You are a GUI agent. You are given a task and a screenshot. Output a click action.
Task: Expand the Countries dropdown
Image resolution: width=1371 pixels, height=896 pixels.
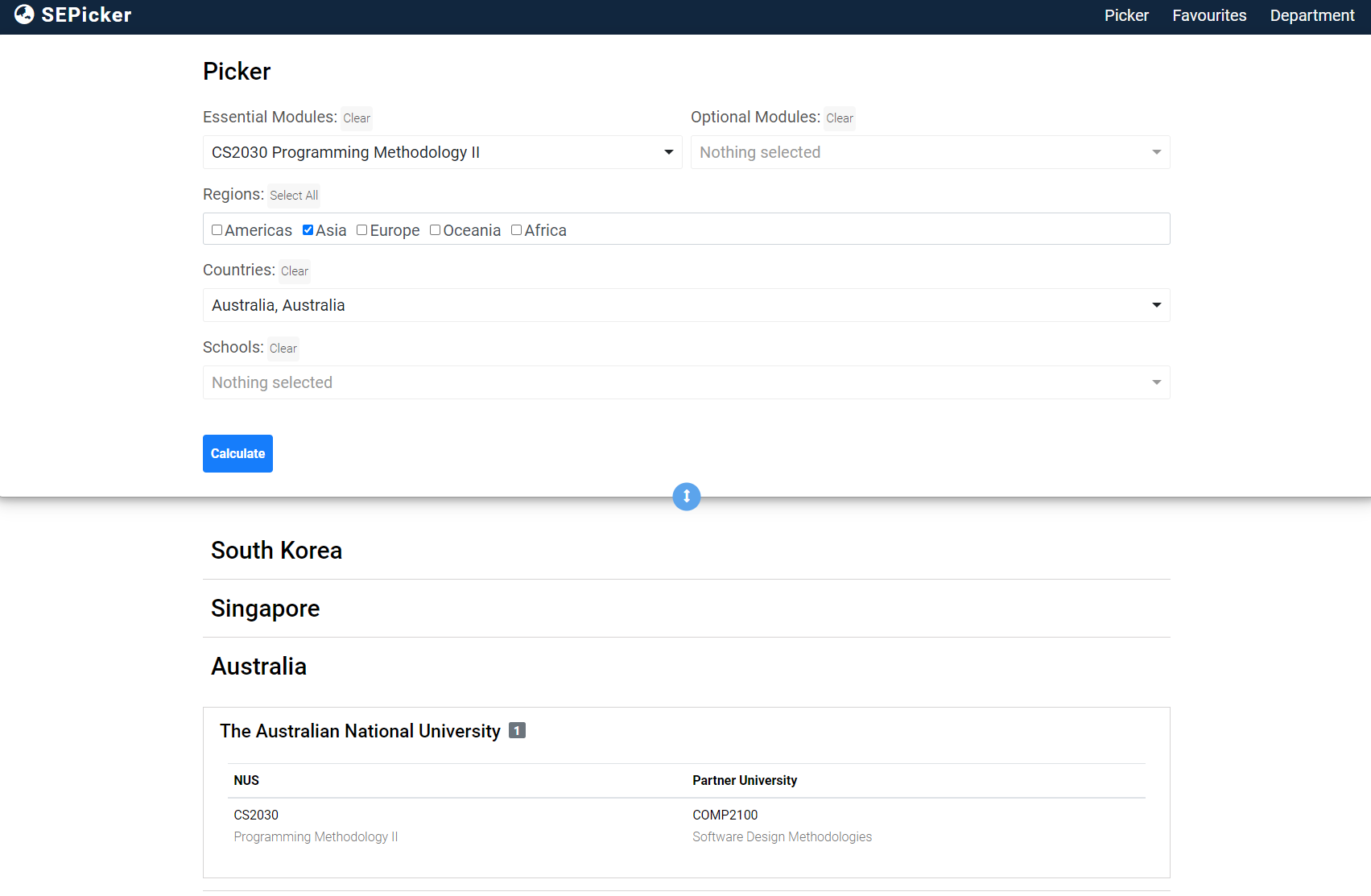pyautogui.click(x=687, y=305)
